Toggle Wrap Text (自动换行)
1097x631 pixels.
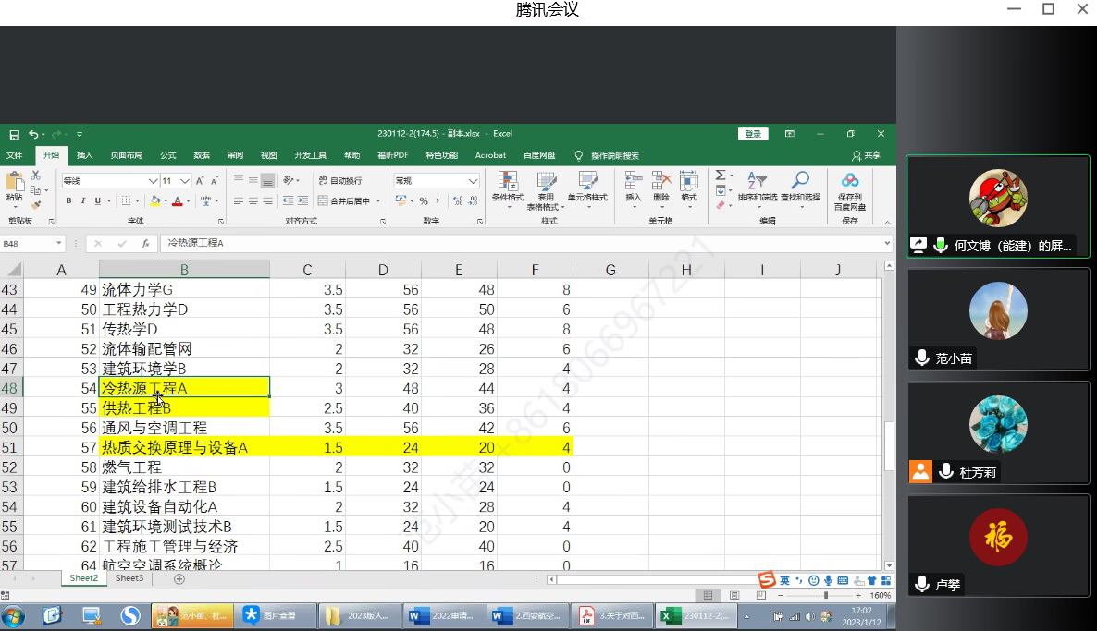click(x=339, y=181)
